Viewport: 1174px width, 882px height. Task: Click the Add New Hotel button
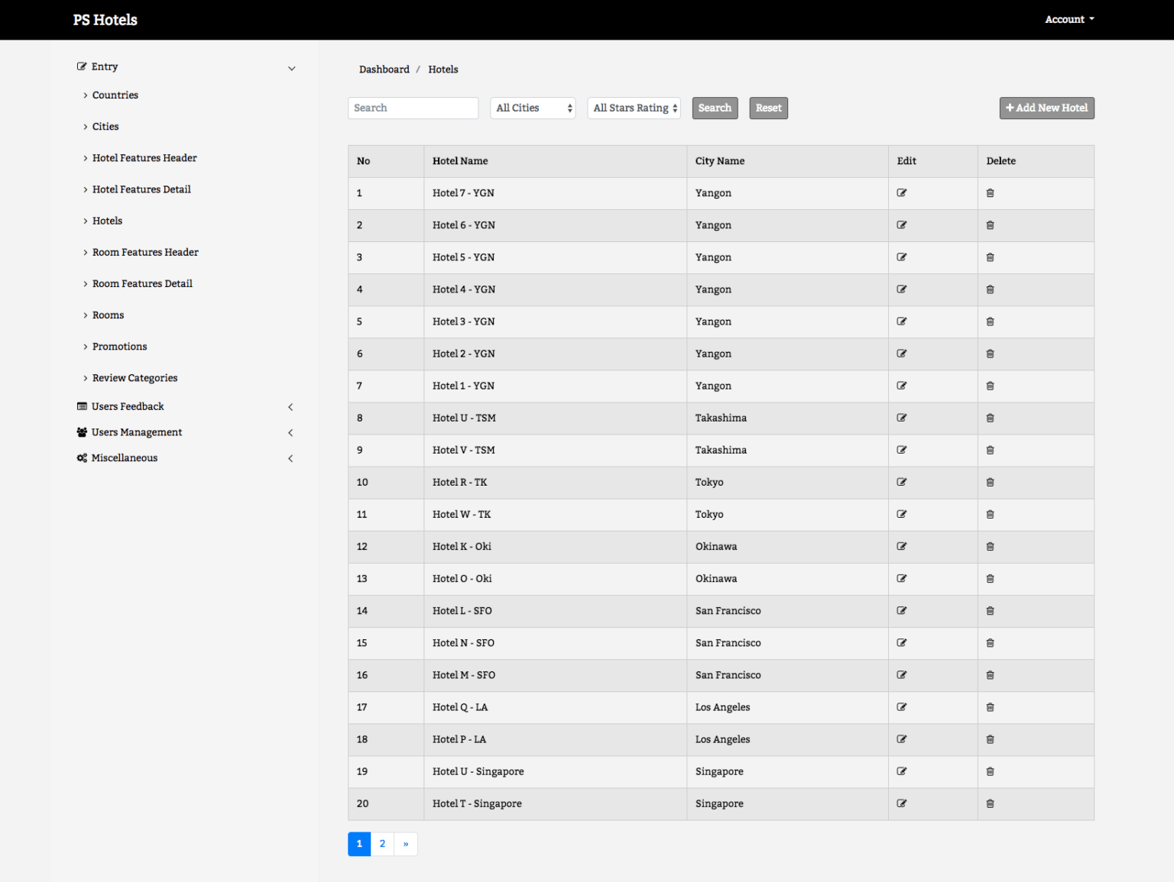(1046, 108)
